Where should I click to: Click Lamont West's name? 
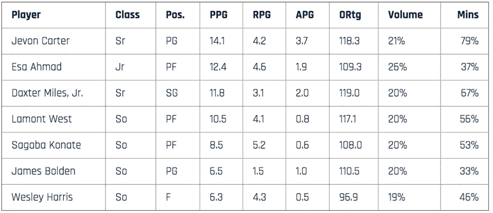click(x=41, y=119)
